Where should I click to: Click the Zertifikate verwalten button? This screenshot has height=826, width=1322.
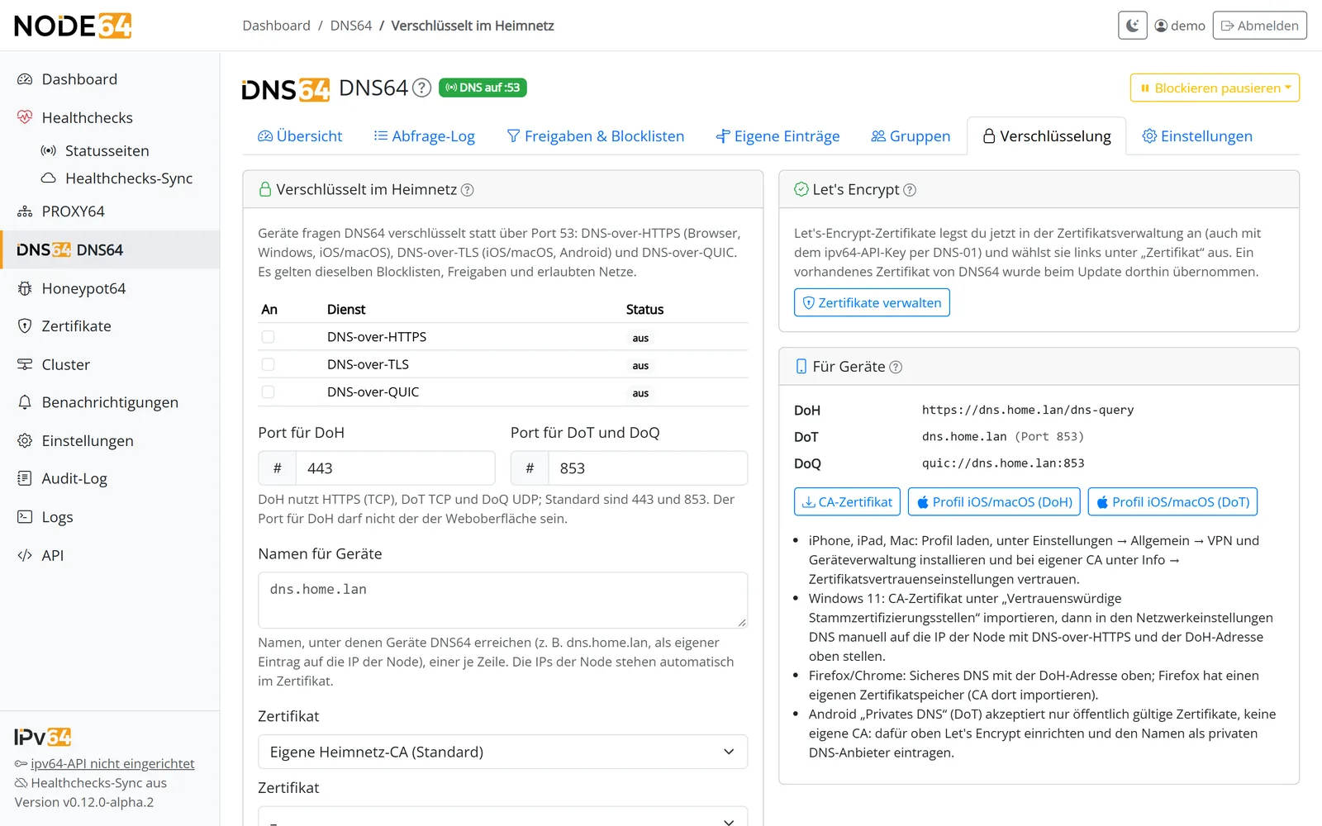(x=872, y=302)
